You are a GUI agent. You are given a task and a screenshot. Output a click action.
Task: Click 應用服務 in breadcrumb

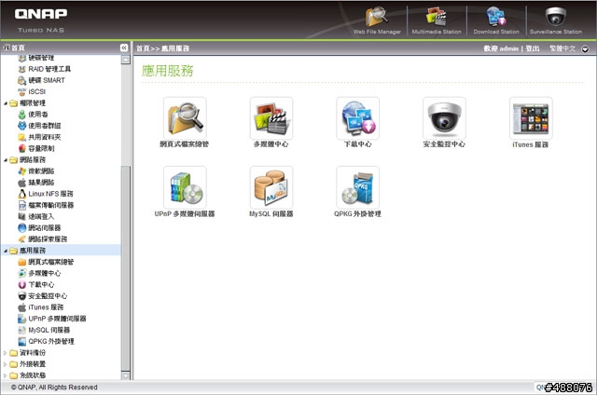pyautogui.click(x=175, y=48)
